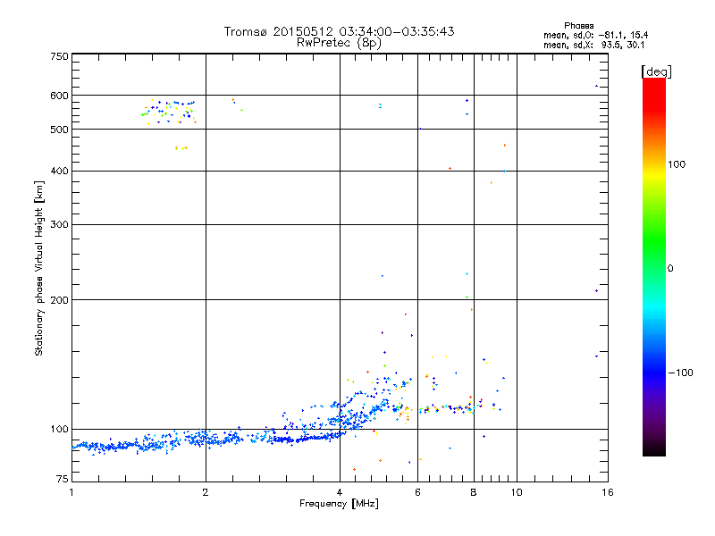Image resolution: width=715 pixels, height=536 pixels.
Task: Click the 'mean, sd,X: 93.5, 30.1' line
Action: point(593,45)
